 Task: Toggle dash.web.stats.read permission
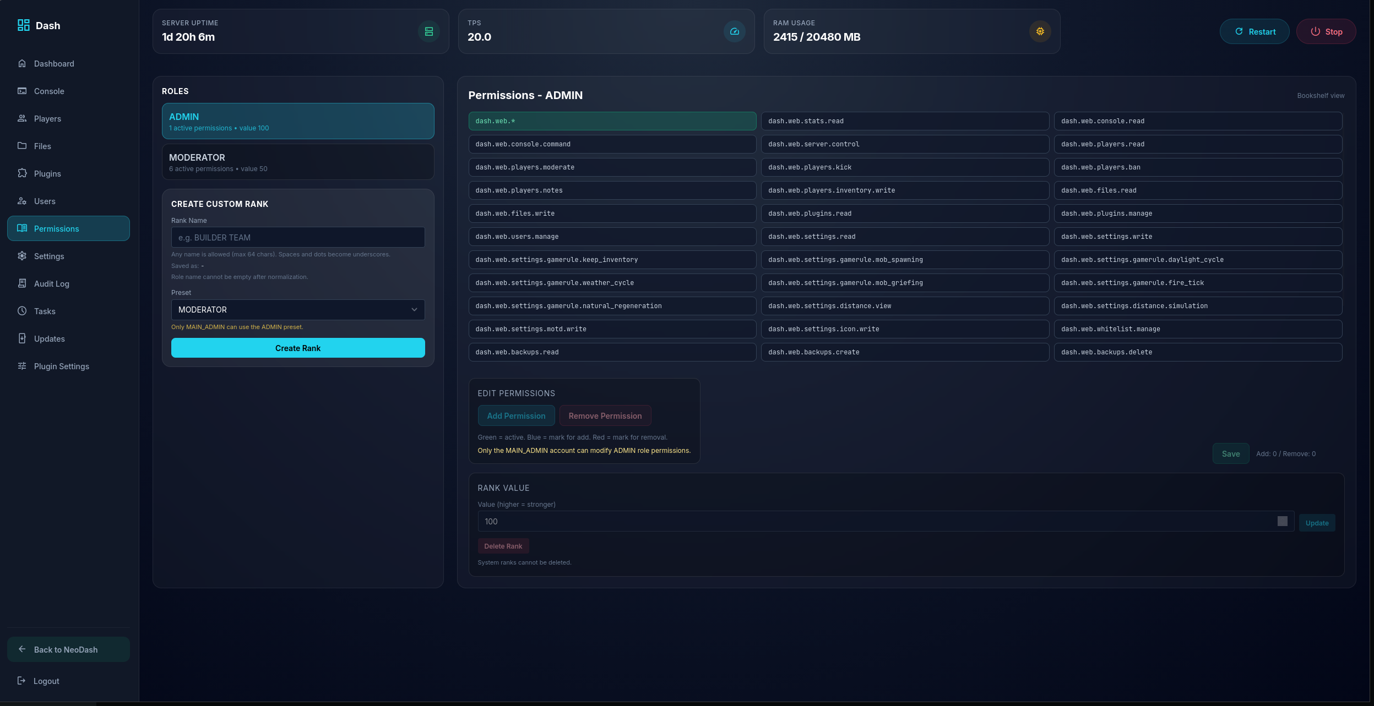(x=905, y=121)
